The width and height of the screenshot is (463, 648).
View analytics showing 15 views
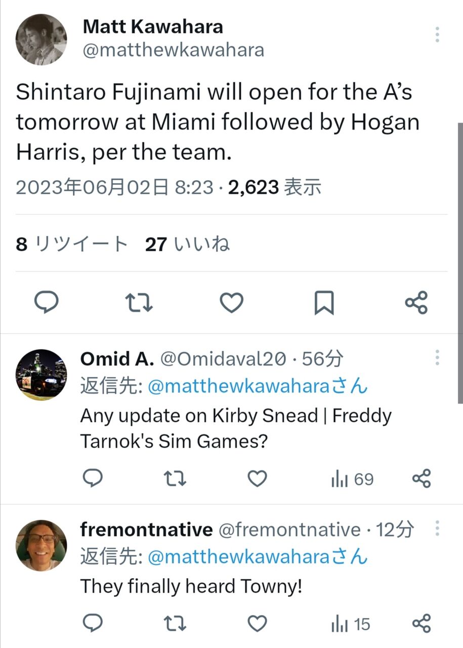coord(351,624)
